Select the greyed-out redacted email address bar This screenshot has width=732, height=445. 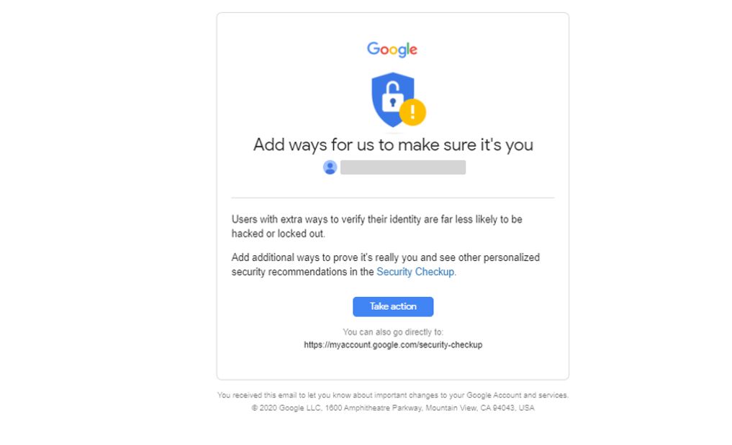pyautogui.click(x=403, y=168)
